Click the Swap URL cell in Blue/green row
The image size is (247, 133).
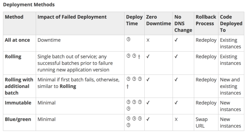[x=202, y=122]
